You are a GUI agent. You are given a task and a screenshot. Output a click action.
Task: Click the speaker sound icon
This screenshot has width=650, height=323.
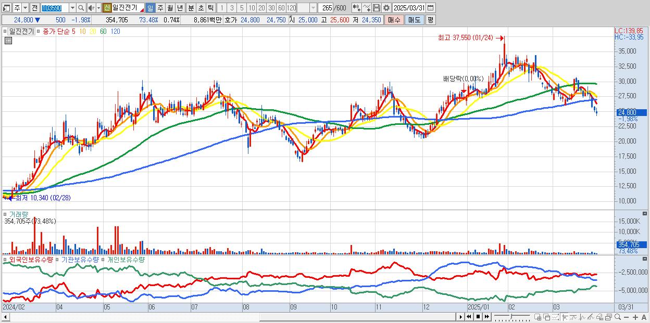click(91, 8)
